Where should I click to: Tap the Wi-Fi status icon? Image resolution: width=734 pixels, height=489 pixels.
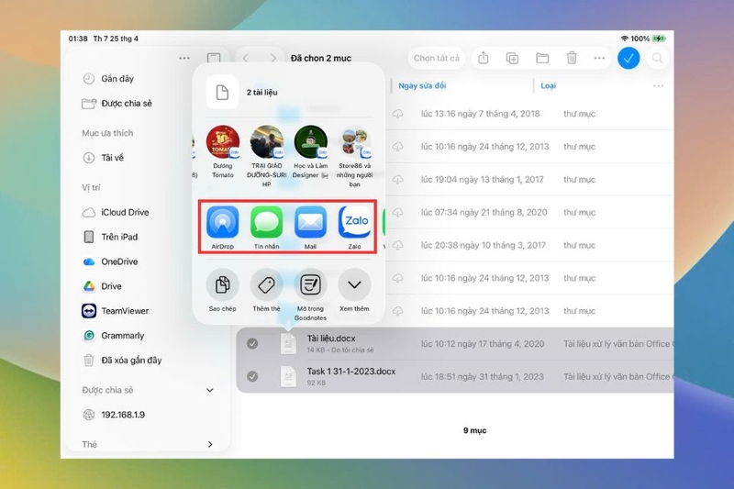624,39
